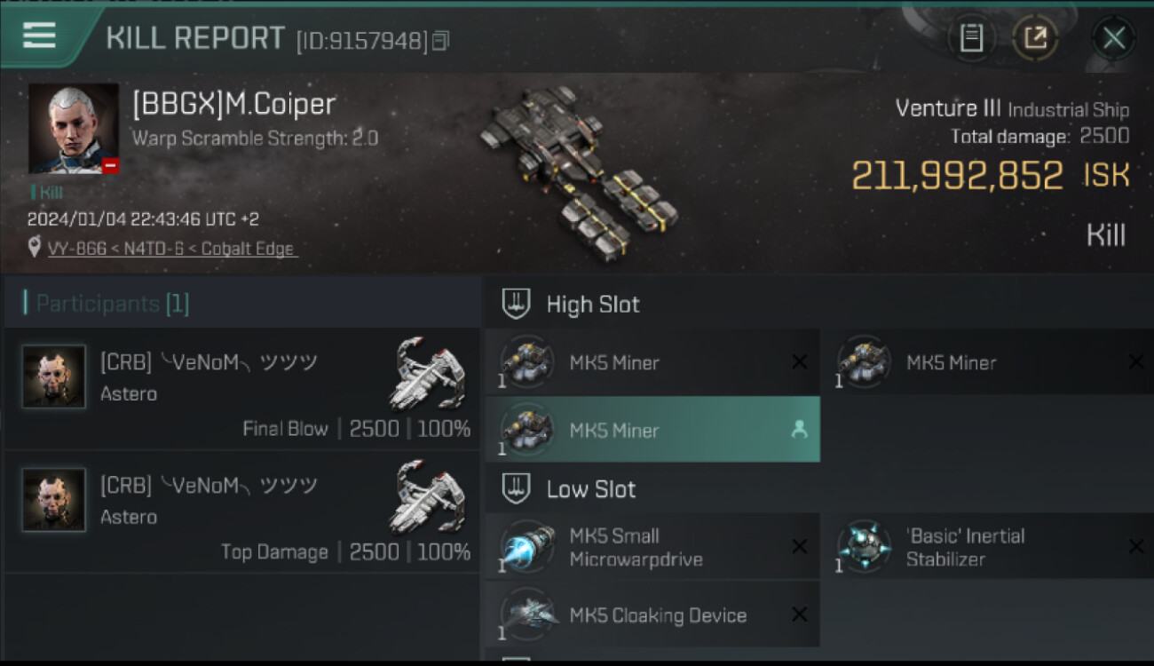The image size is (1154, 666).
Task: Click the destroyed X mark on Microwarpdrive
Action: 799,547
